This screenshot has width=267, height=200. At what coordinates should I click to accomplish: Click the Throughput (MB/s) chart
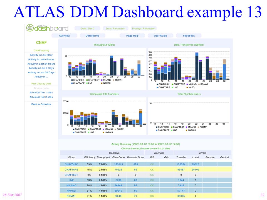pyautogui.click(x=104, y=69)
